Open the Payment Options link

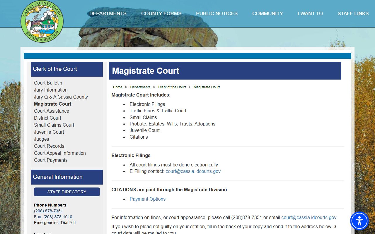148,199
